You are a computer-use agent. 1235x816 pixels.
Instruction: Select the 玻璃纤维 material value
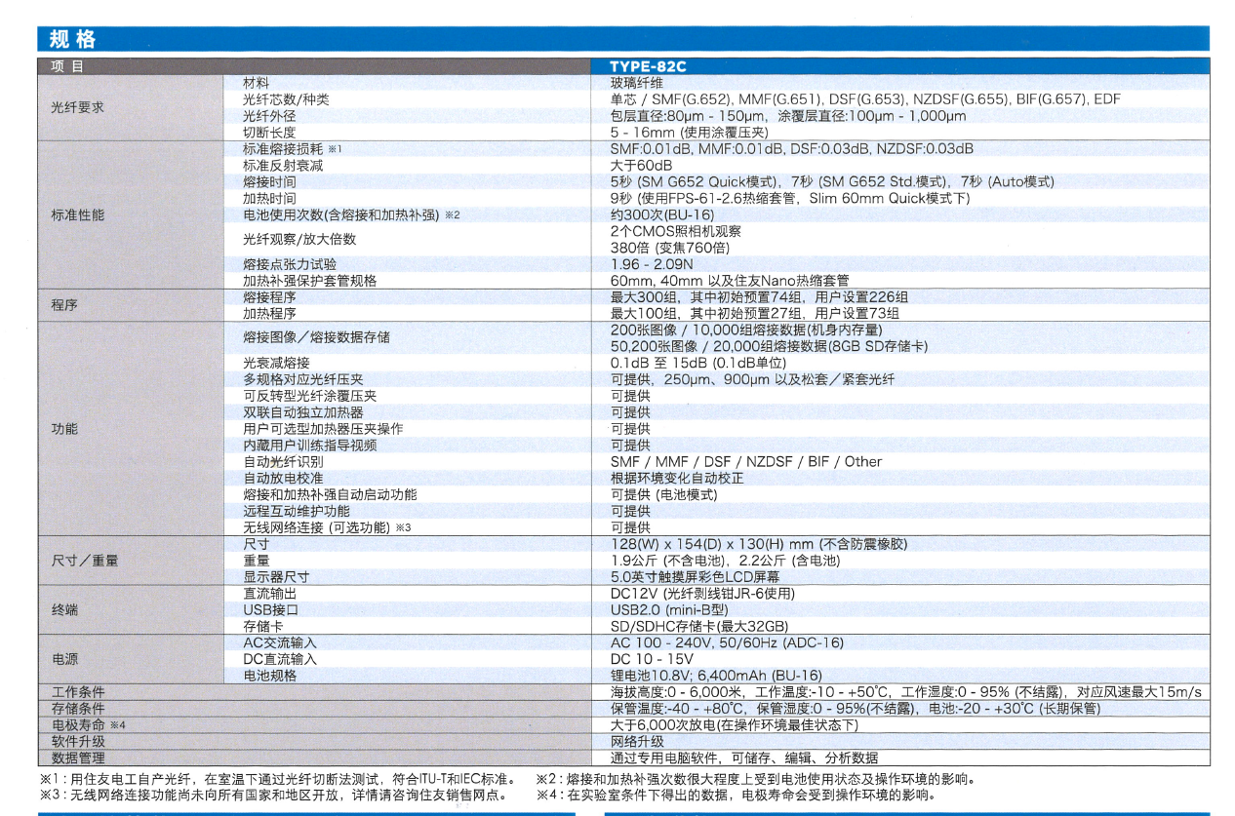click(636, 83)
